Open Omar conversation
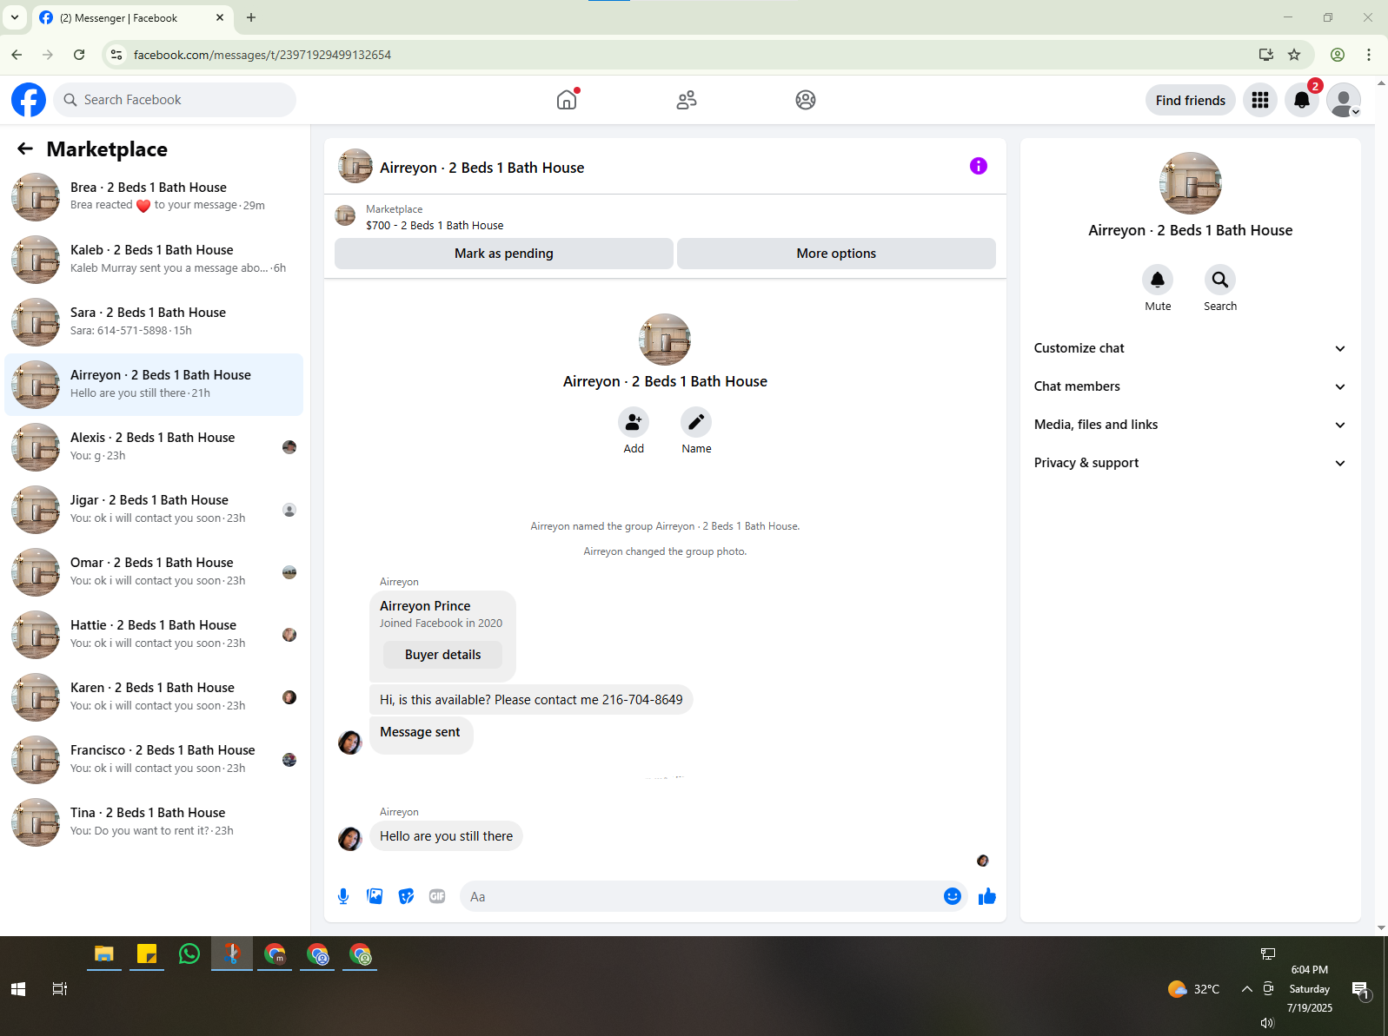 click(x=154, y=572)
